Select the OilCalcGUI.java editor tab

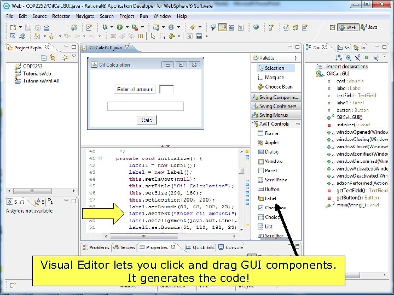[x=106, y=48]
